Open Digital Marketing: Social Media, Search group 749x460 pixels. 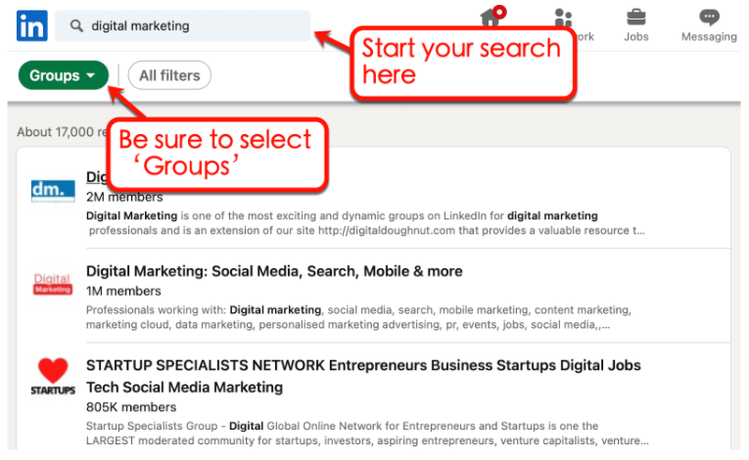(x=274, y=271)
